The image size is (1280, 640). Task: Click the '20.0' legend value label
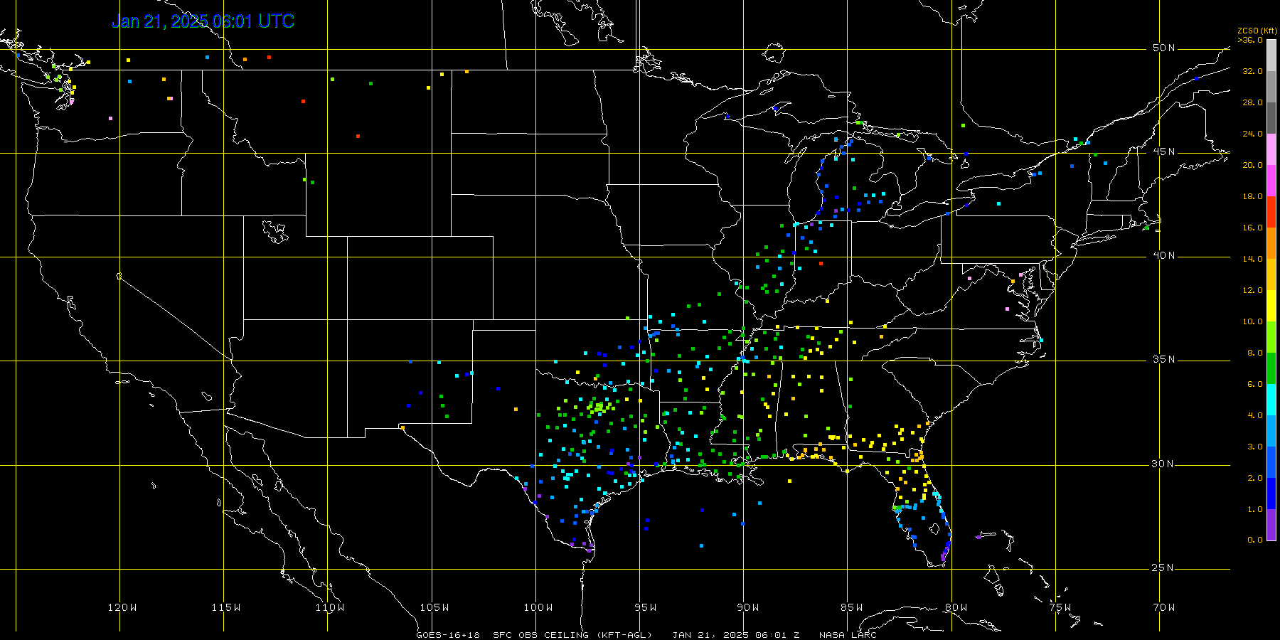tap(1253, 165)
